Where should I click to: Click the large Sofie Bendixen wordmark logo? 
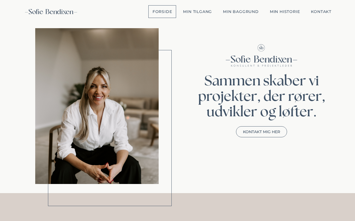262,59
